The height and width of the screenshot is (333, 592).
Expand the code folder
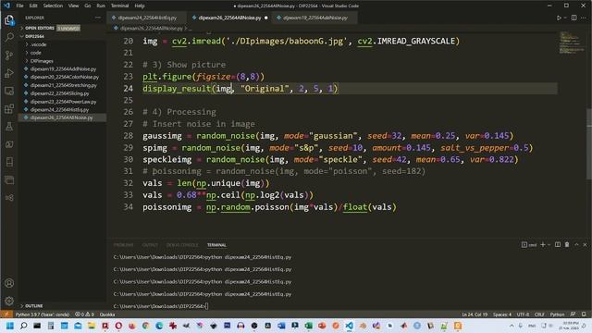point(35,53)
